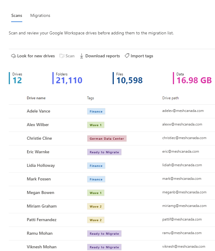Click the Wave 1 tag on Megan Bowen
The image size is (215, 251).
click(x=96, y=193)
